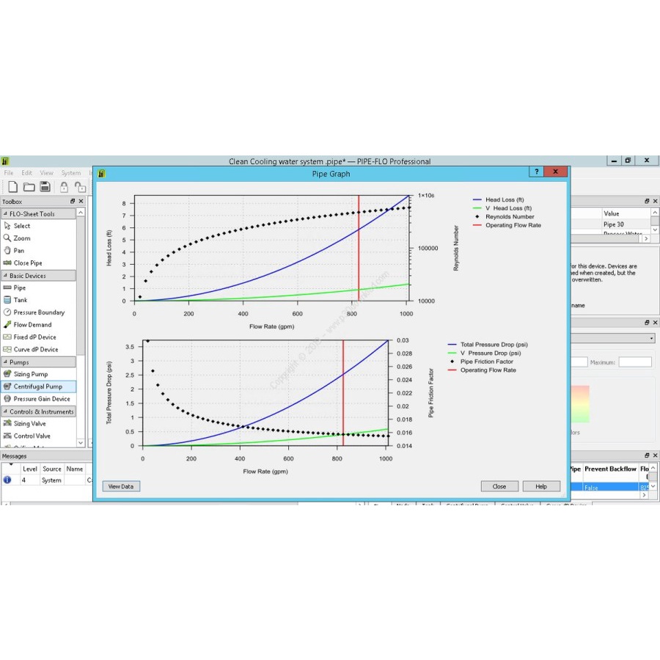Click 'System' source cell in Messages
660x660 pixels.
[52, 480]
